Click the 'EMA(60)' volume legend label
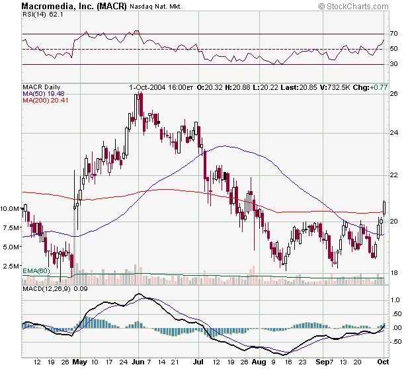410x369 pixels. (36, 270)
